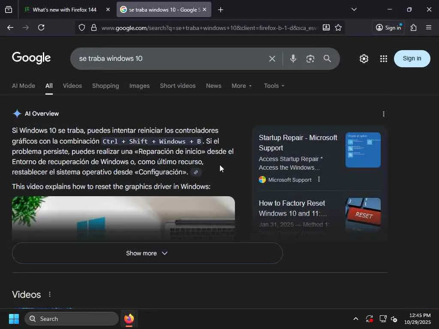Select the All results tab
The height and width of the screenshot is (329, 439).
coord(49,86)
